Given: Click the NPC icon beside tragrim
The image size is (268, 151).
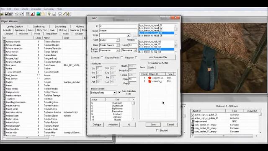Looking at the screenshot, I should 5,82.
